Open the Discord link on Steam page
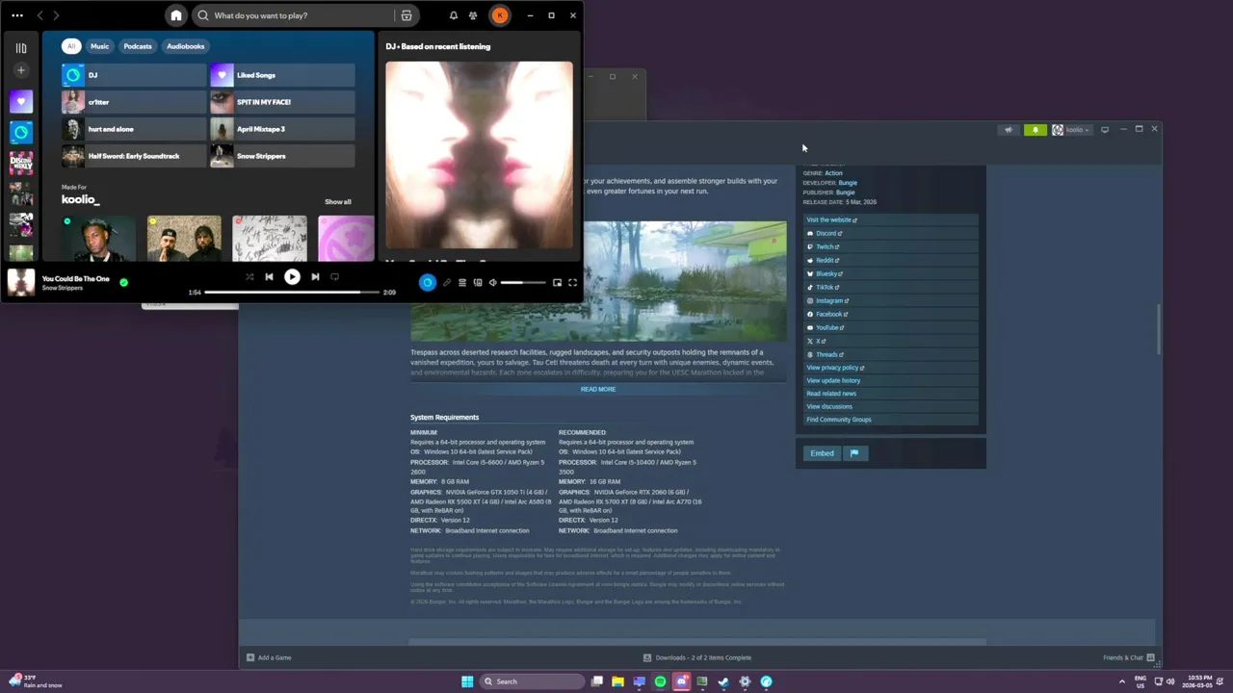The width and height of the screenshot is (1233, 693). [825, 233]
